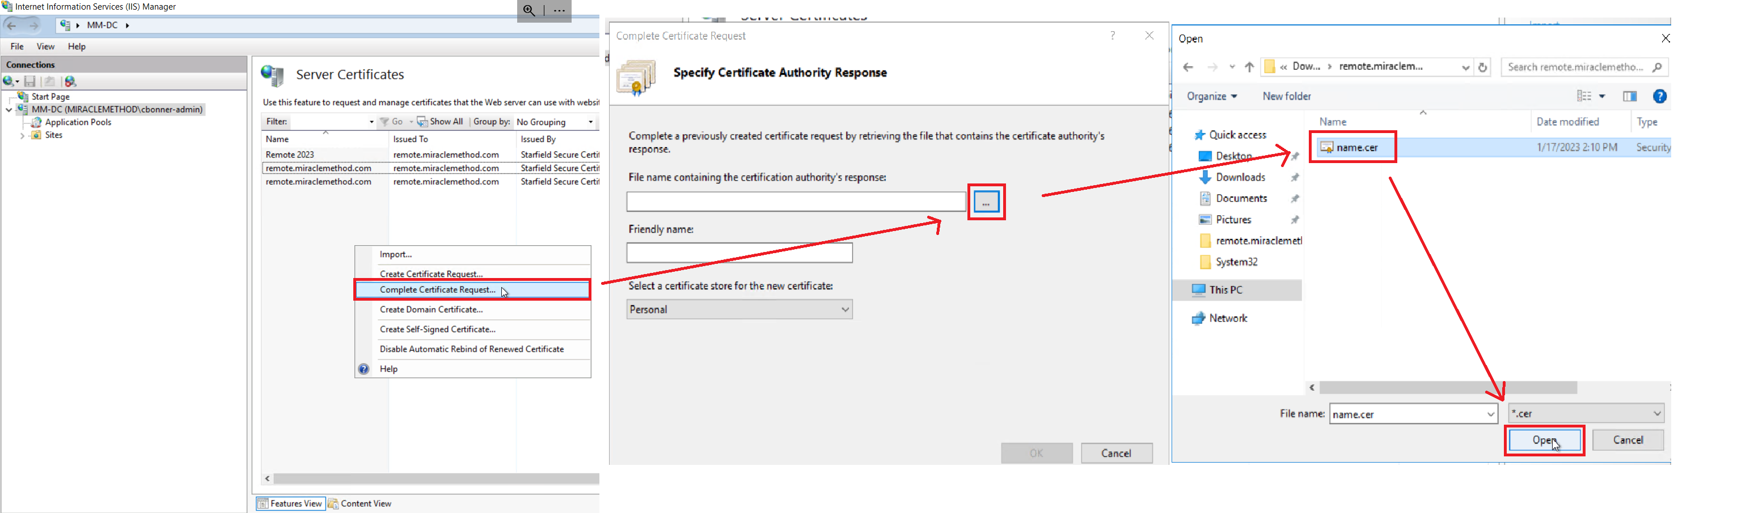Click the refresh button in Open dialog
1750x513 pixels.
[x=1482, y=67]
